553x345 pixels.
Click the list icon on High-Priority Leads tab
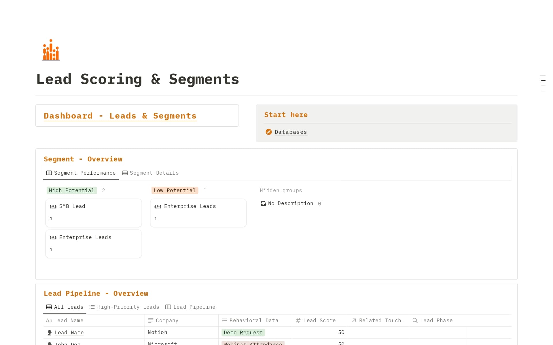pos(92,307)
